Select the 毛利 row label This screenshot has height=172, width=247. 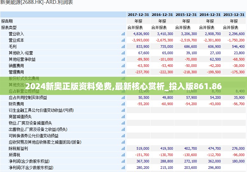[x=13, y=47]
